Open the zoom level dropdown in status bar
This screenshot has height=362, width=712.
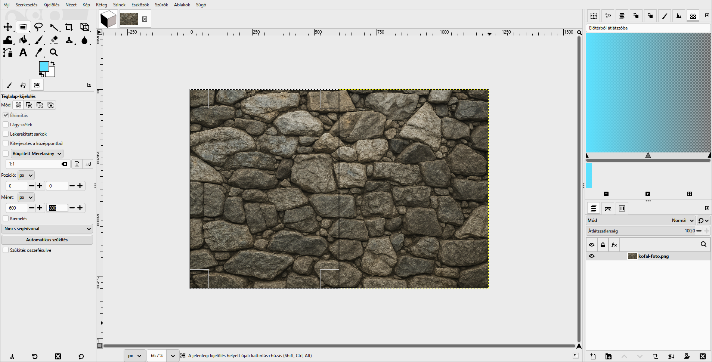pos(173,356)
